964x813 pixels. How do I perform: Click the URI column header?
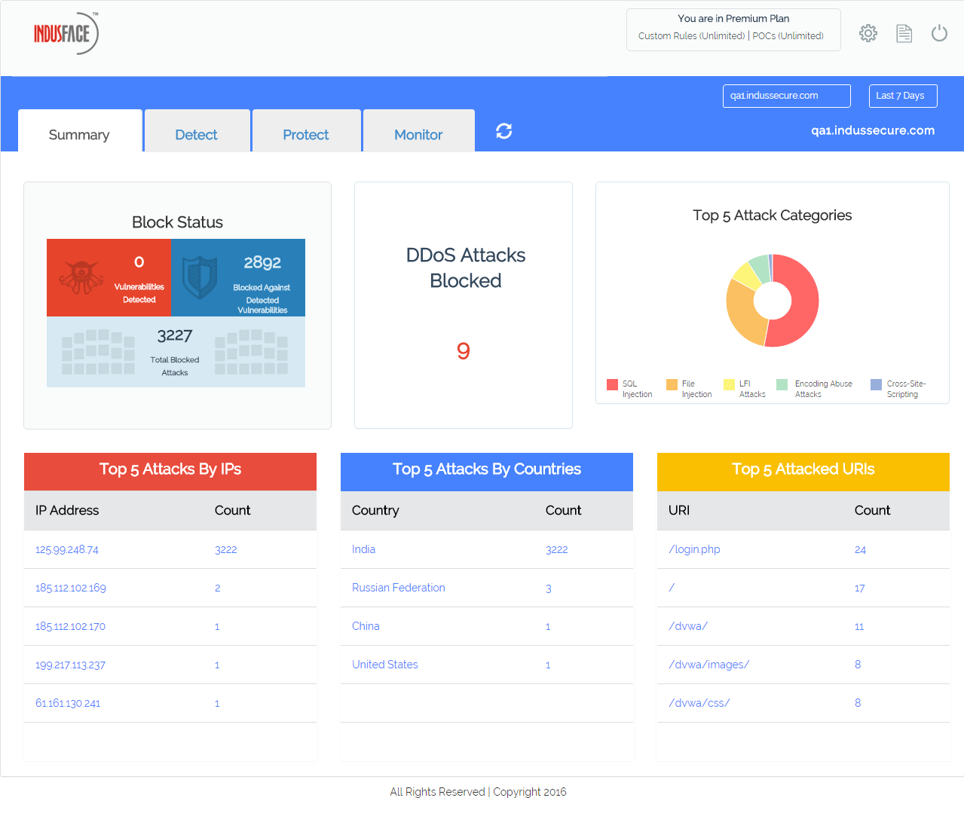click(679, 510)
